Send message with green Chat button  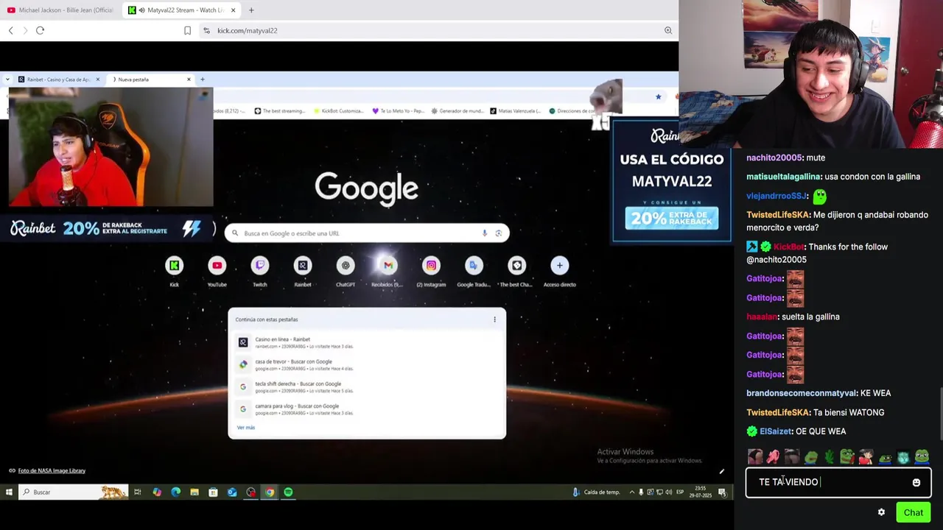(x=914, y=512)
